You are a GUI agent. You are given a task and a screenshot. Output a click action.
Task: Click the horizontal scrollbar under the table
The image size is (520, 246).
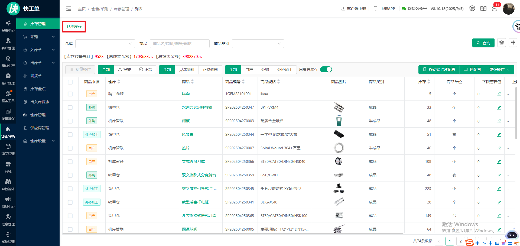pos(233,233)
